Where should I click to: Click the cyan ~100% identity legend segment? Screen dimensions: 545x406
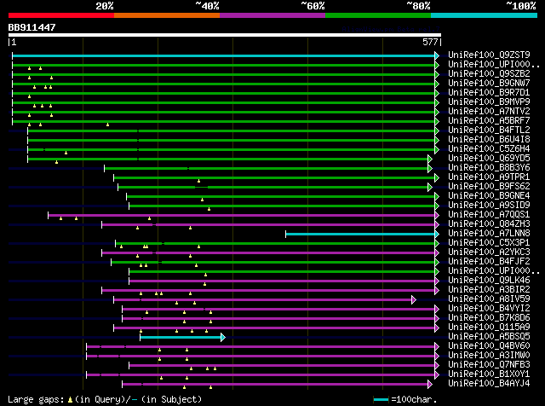coord(485,15)
